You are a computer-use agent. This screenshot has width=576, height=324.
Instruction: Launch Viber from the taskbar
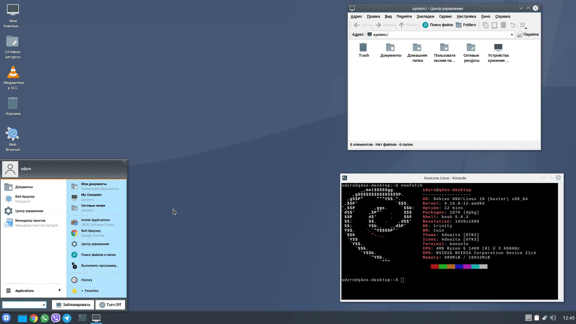pos(56,318)
